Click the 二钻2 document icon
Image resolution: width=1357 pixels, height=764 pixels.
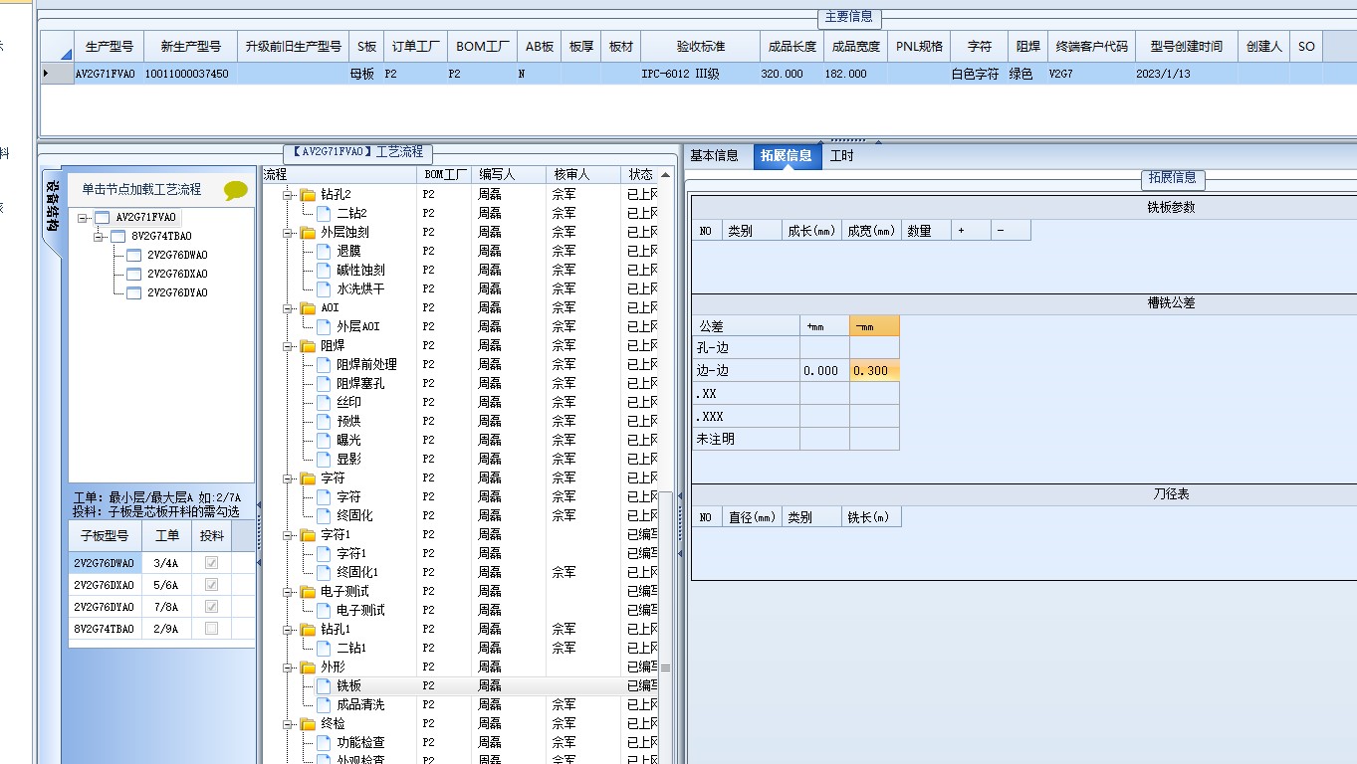tap(324, 214)
